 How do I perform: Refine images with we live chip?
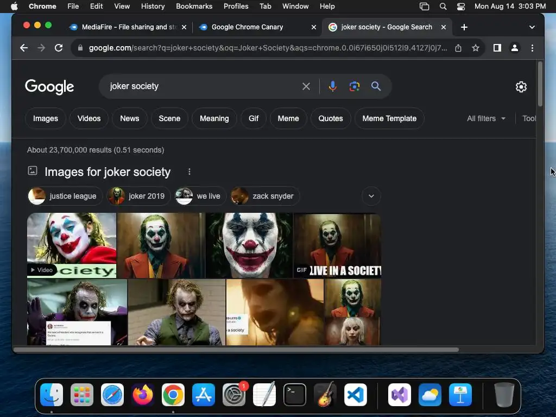(200, 196)
